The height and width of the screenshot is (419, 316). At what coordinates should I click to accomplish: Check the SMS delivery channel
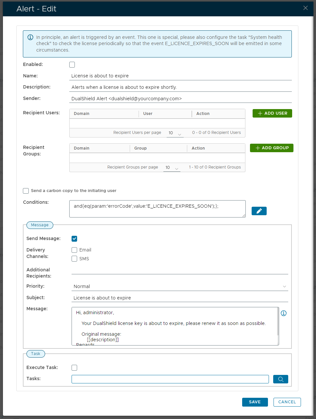pyautogui.click(x=75, y=259)
